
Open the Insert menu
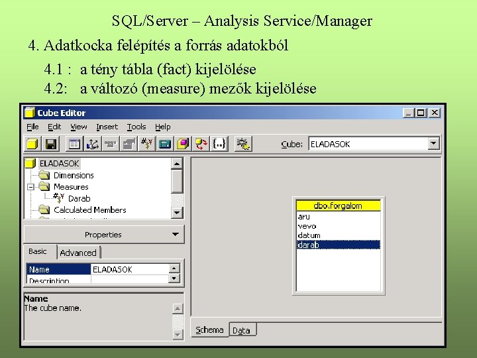point(107,127)
